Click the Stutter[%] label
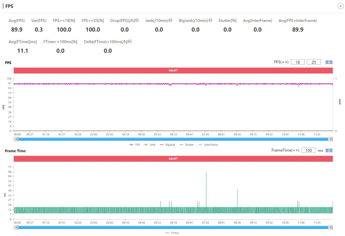This screenshot has height=236, width=345. point(227,20)
